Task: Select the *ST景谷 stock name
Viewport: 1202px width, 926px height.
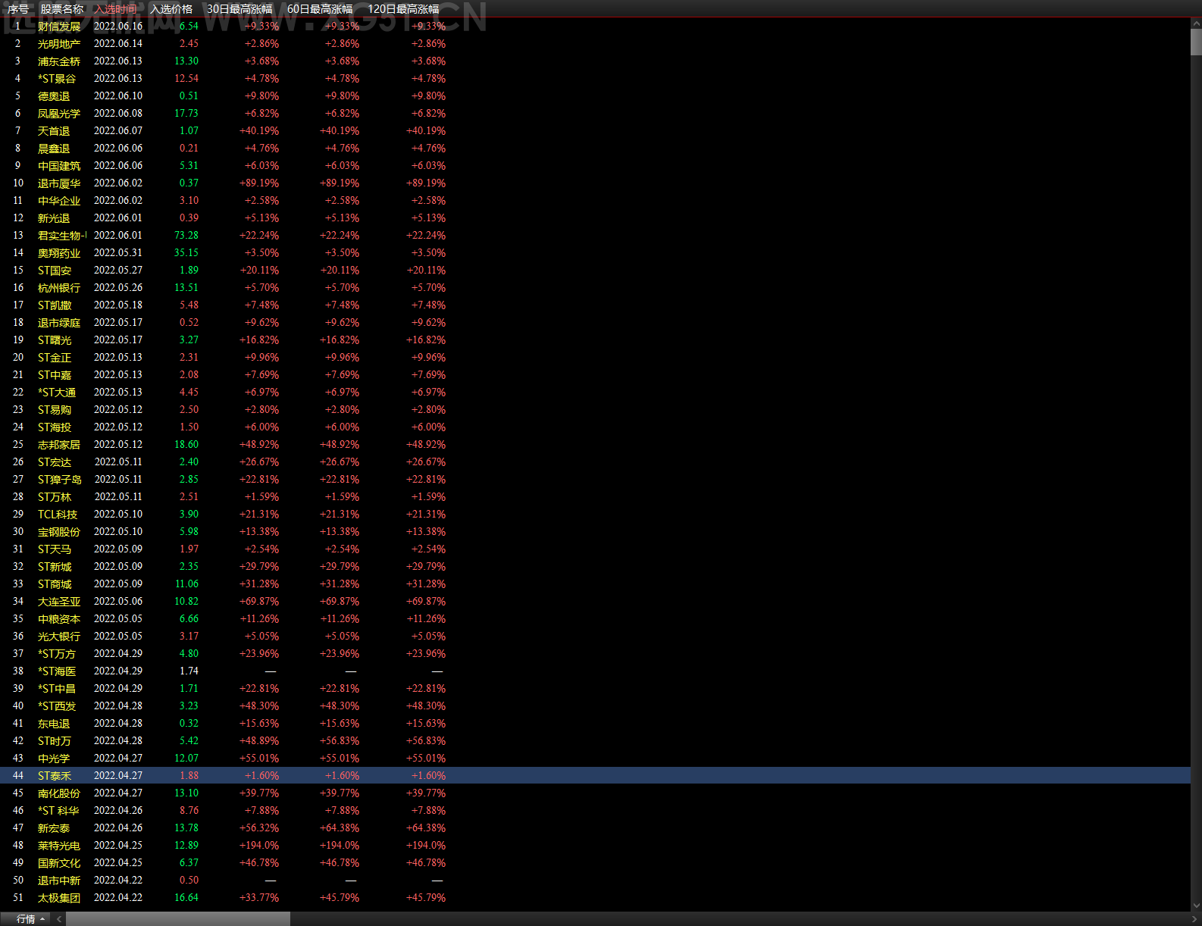Action: [x=57, y=79]
